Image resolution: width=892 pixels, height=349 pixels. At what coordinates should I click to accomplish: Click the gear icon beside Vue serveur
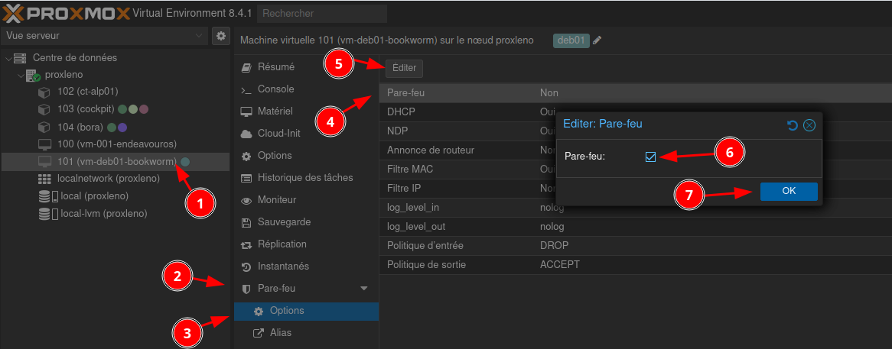coord(220,36)
